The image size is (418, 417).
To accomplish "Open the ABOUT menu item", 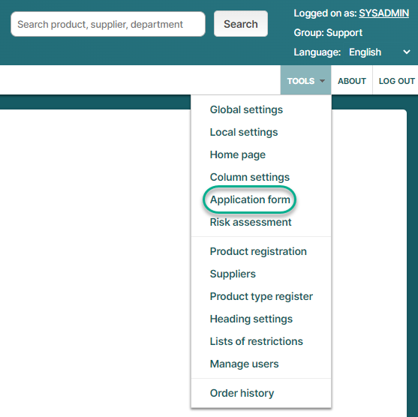I will (x=352, y=81).
